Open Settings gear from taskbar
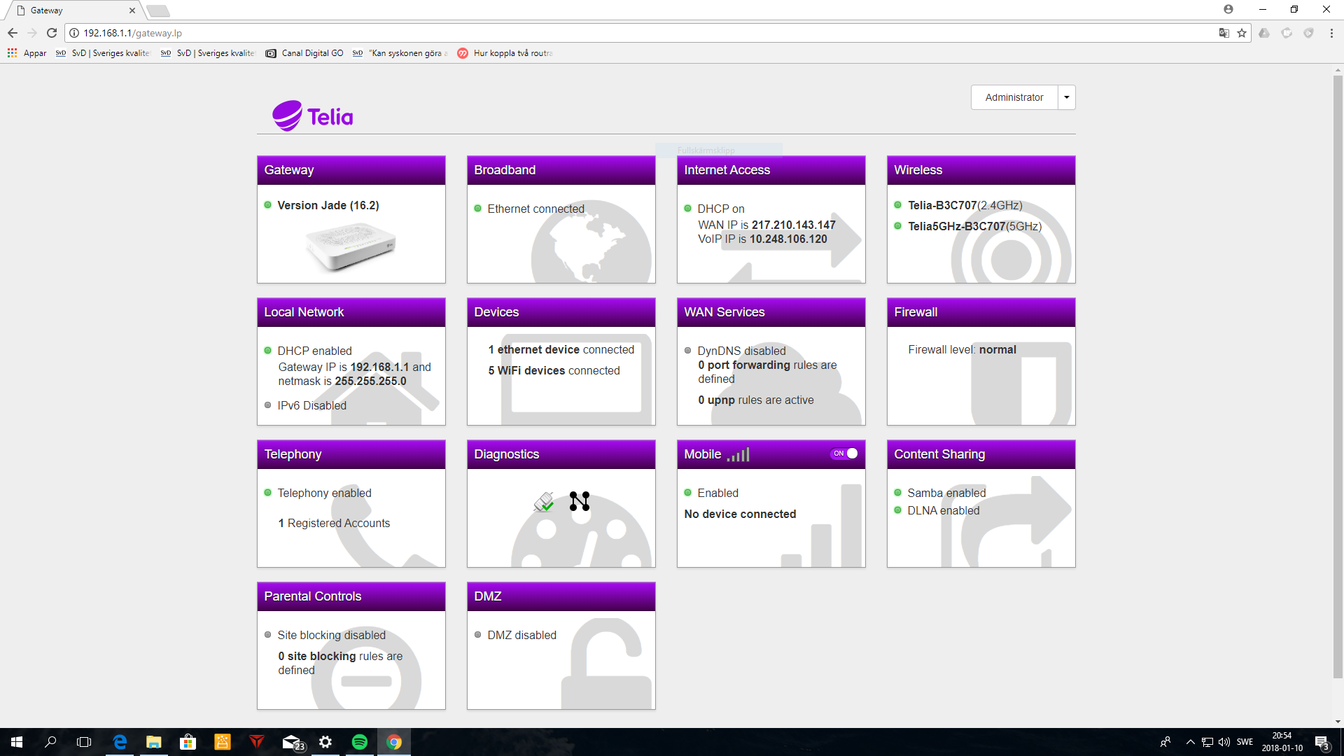The height and width of the screenshot is (756, 1344). pos(325,742)
